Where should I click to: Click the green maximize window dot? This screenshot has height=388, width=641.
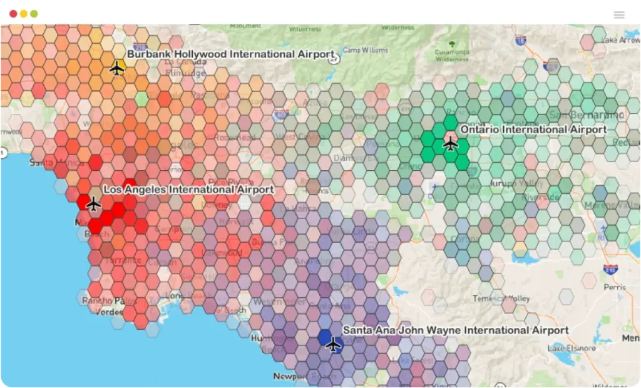click(x=34, y=14)
